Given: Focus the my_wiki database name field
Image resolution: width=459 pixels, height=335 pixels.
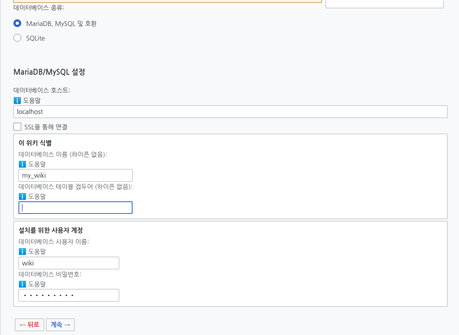Looking at the screenshot, I should coord(76,175).
